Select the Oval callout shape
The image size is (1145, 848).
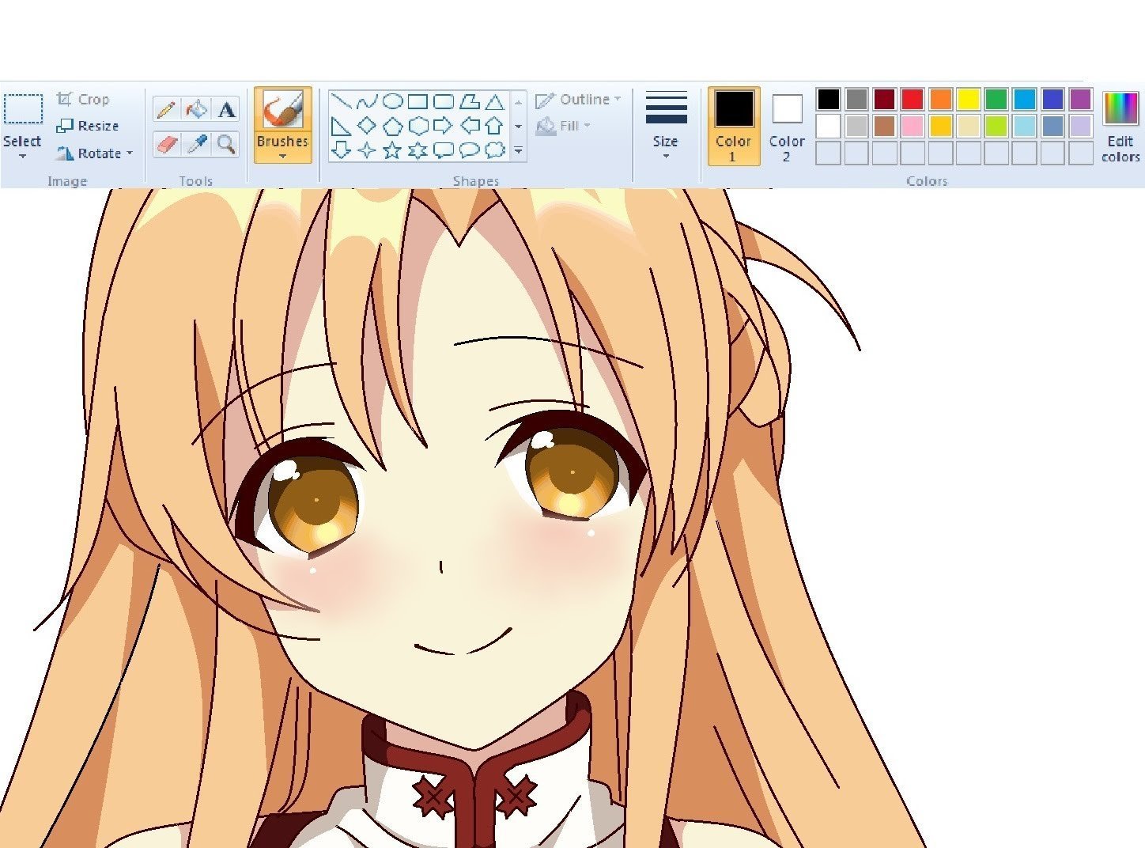pyautogui.click(x=470, y=150)
